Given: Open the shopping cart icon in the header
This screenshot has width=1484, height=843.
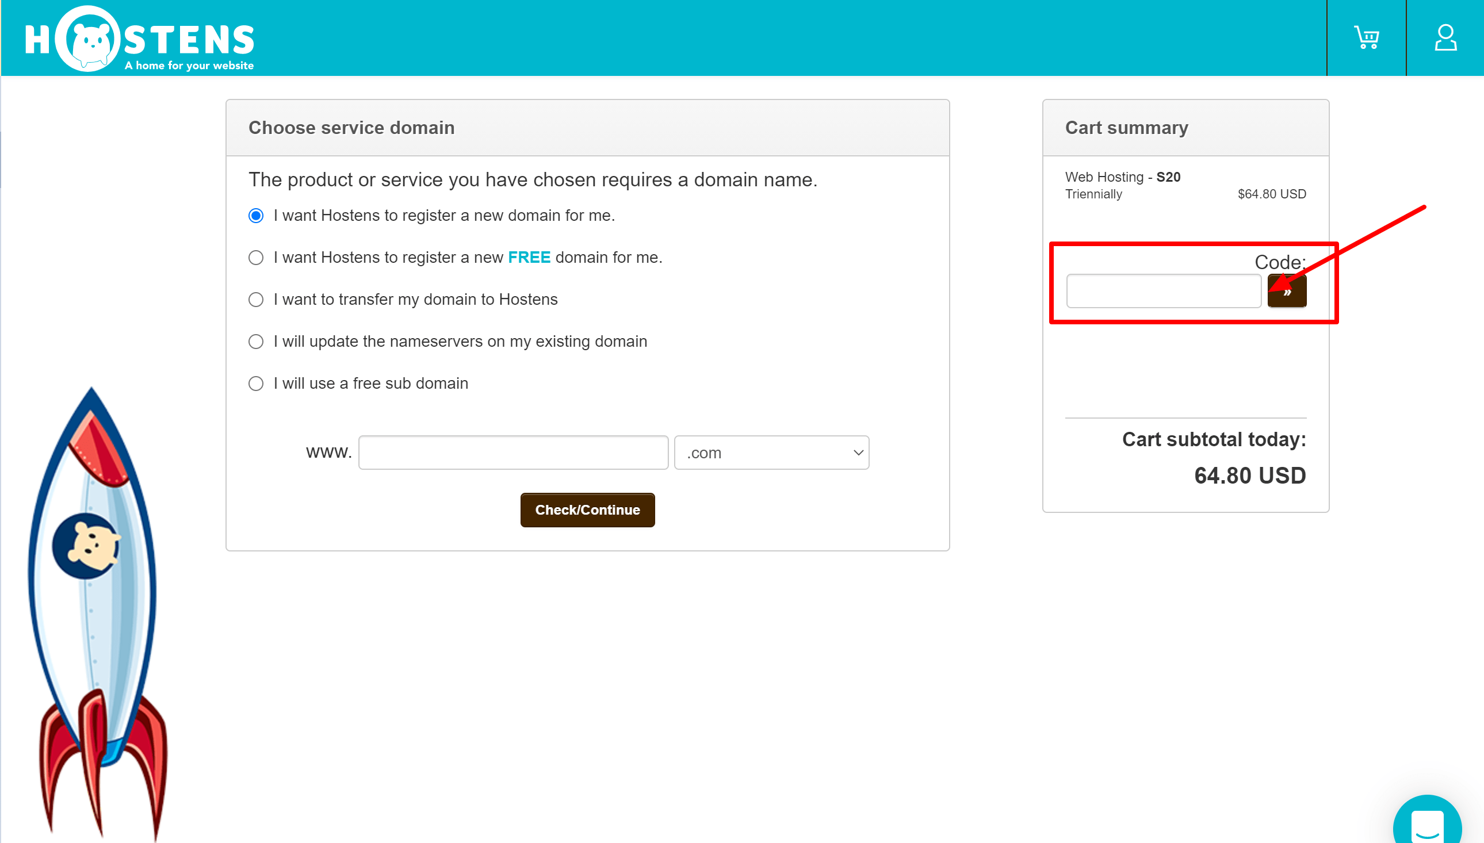Looking at the screenshot, I should coord(1367,37).
